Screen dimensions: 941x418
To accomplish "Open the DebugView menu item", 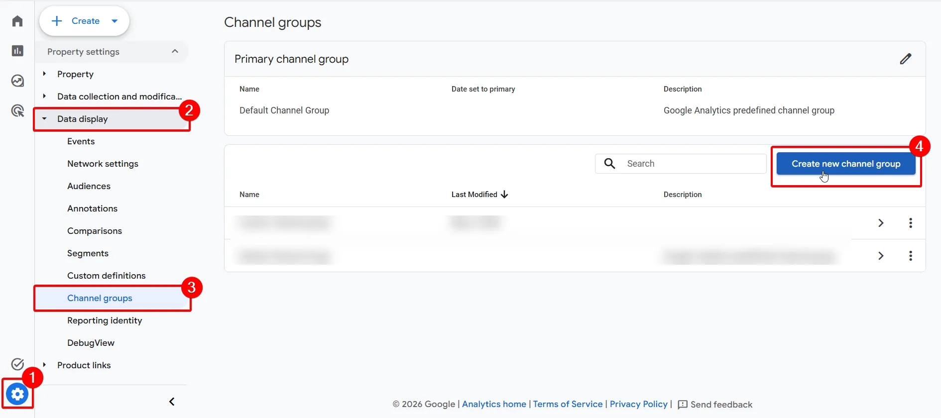I will point(91,343).
